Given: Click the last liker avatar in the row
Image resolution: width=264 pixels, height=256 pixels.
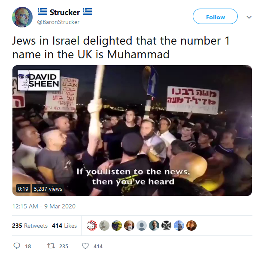Looking at the screenshot, I should [x=191, y=226].
